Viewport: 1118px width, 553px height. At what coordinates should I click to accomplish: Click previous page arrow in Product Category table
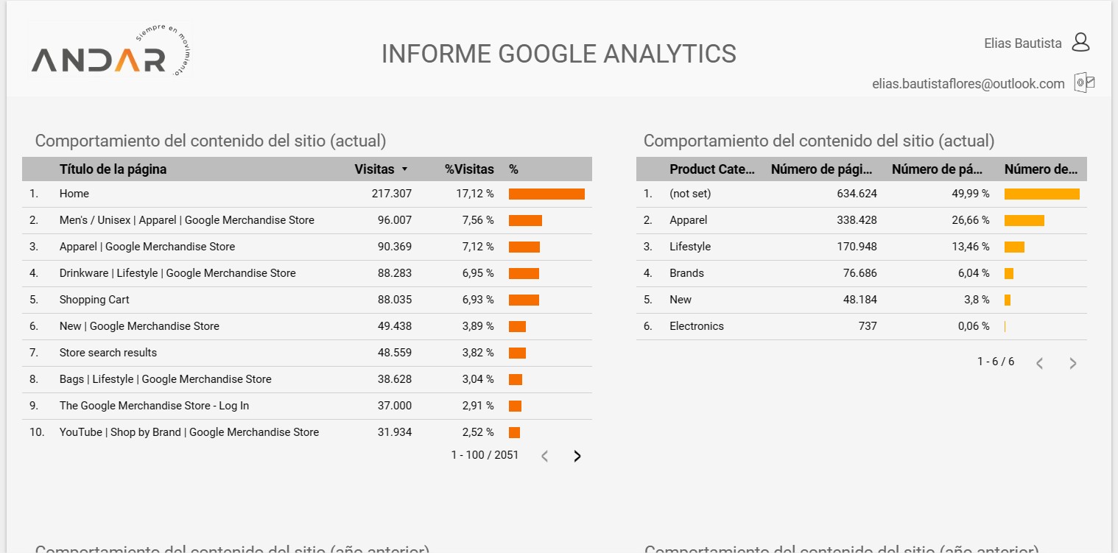[1040, 362]
